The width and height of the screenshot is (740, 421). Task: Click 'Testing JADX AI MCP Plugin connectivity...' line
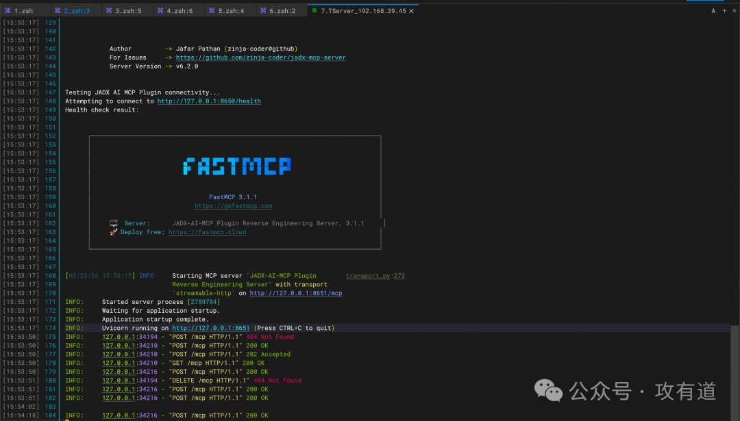tap(143, 92)
